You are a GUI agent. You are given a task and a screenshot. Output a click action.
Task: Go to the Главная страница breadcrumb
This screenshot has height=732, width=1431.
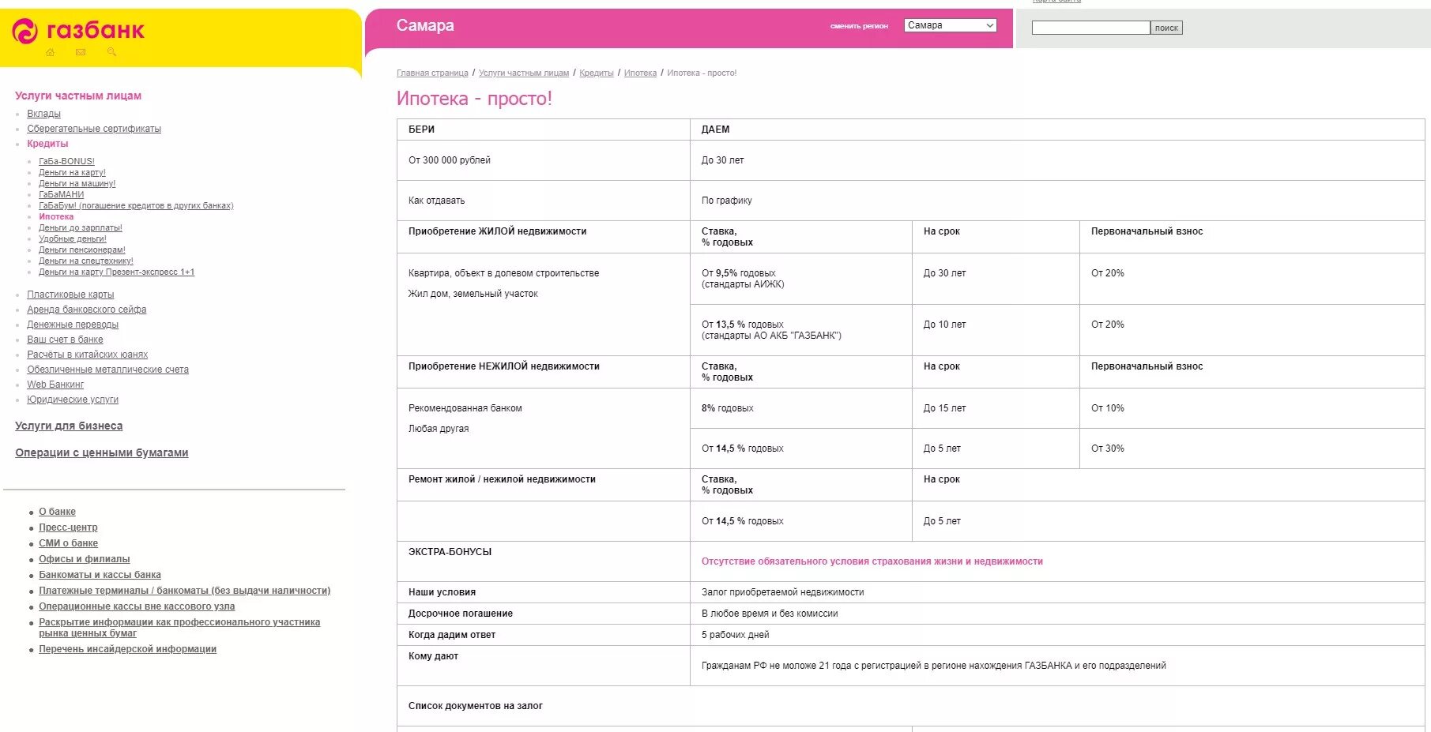coord(432,73)
